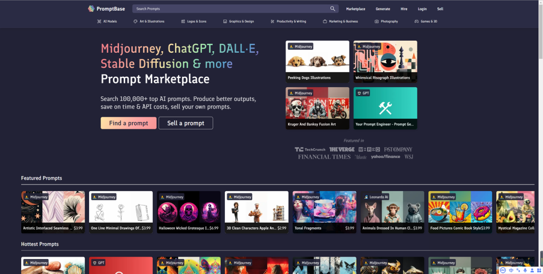Click the WIRED logo

tap(369, 149)
